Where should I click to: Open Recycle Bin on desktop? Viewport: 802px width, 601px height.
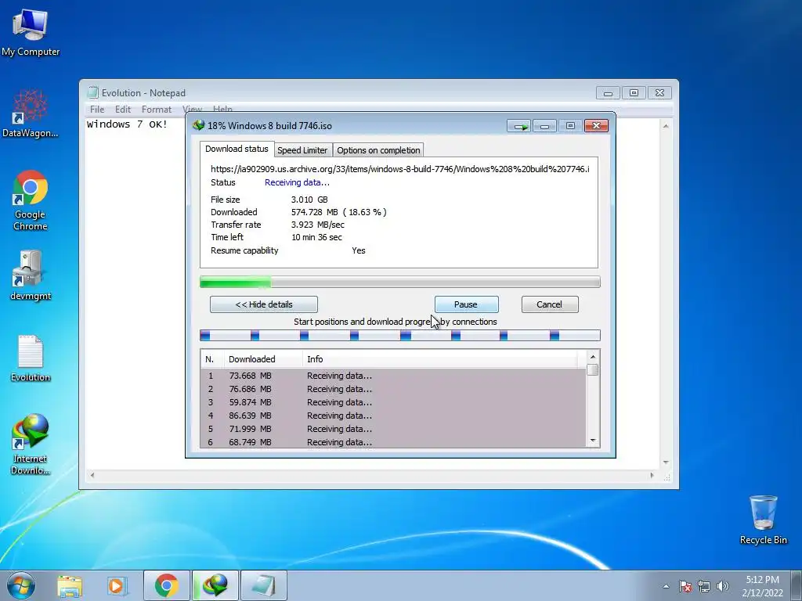[763, 520]
